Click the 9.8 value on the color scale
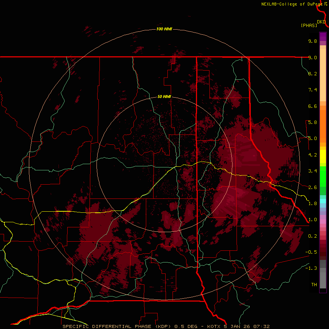 click(x=313, y=41)
